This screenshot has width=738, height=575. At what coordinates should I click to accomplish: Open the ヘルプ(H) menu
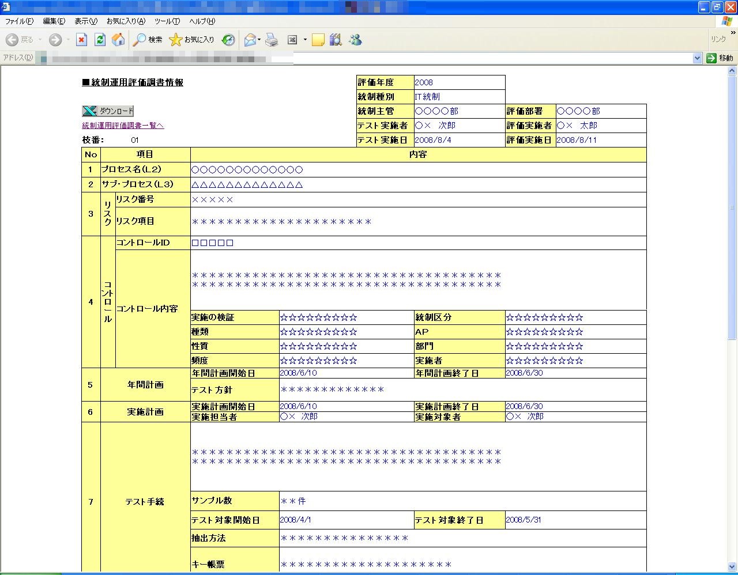(202, 21)
